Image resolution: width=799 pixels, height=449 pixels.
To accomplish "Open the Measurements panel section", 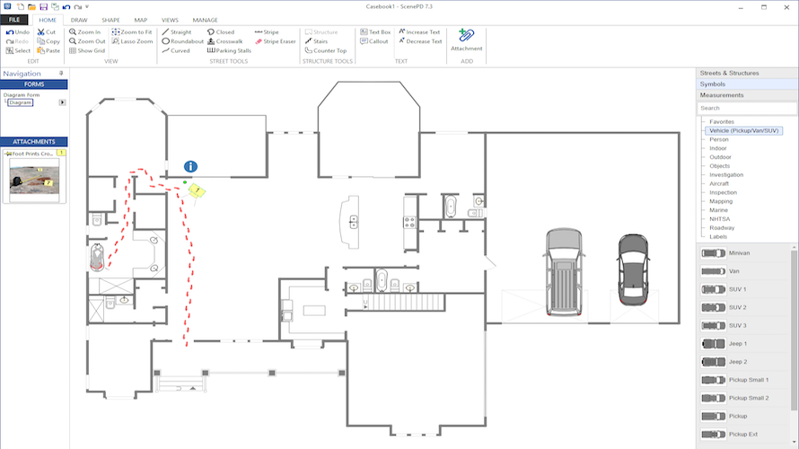I will 747,95.
